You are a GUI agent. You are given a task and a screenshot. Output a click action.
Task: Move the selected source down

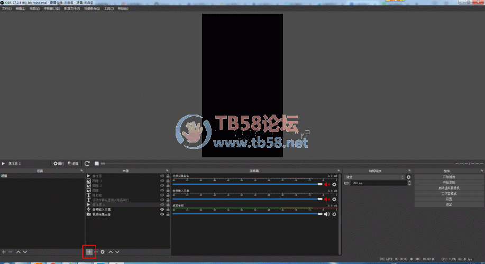point(117,252)
